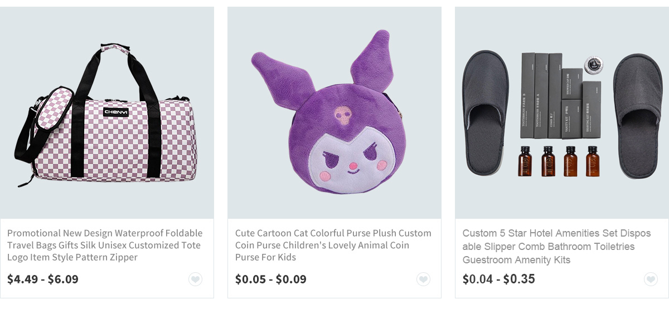This screenshot has height=324, width=669.
Task: Open the checkered duffel bag product image
Action: coord(107,113)
